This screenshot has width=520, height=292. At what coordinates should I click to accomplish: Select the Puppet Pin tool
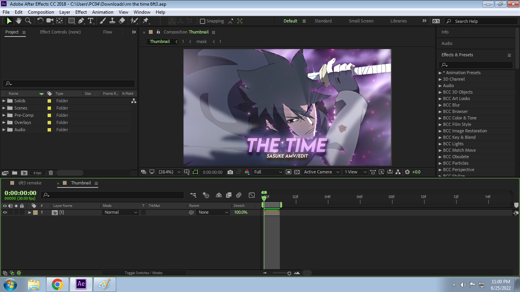145,21
